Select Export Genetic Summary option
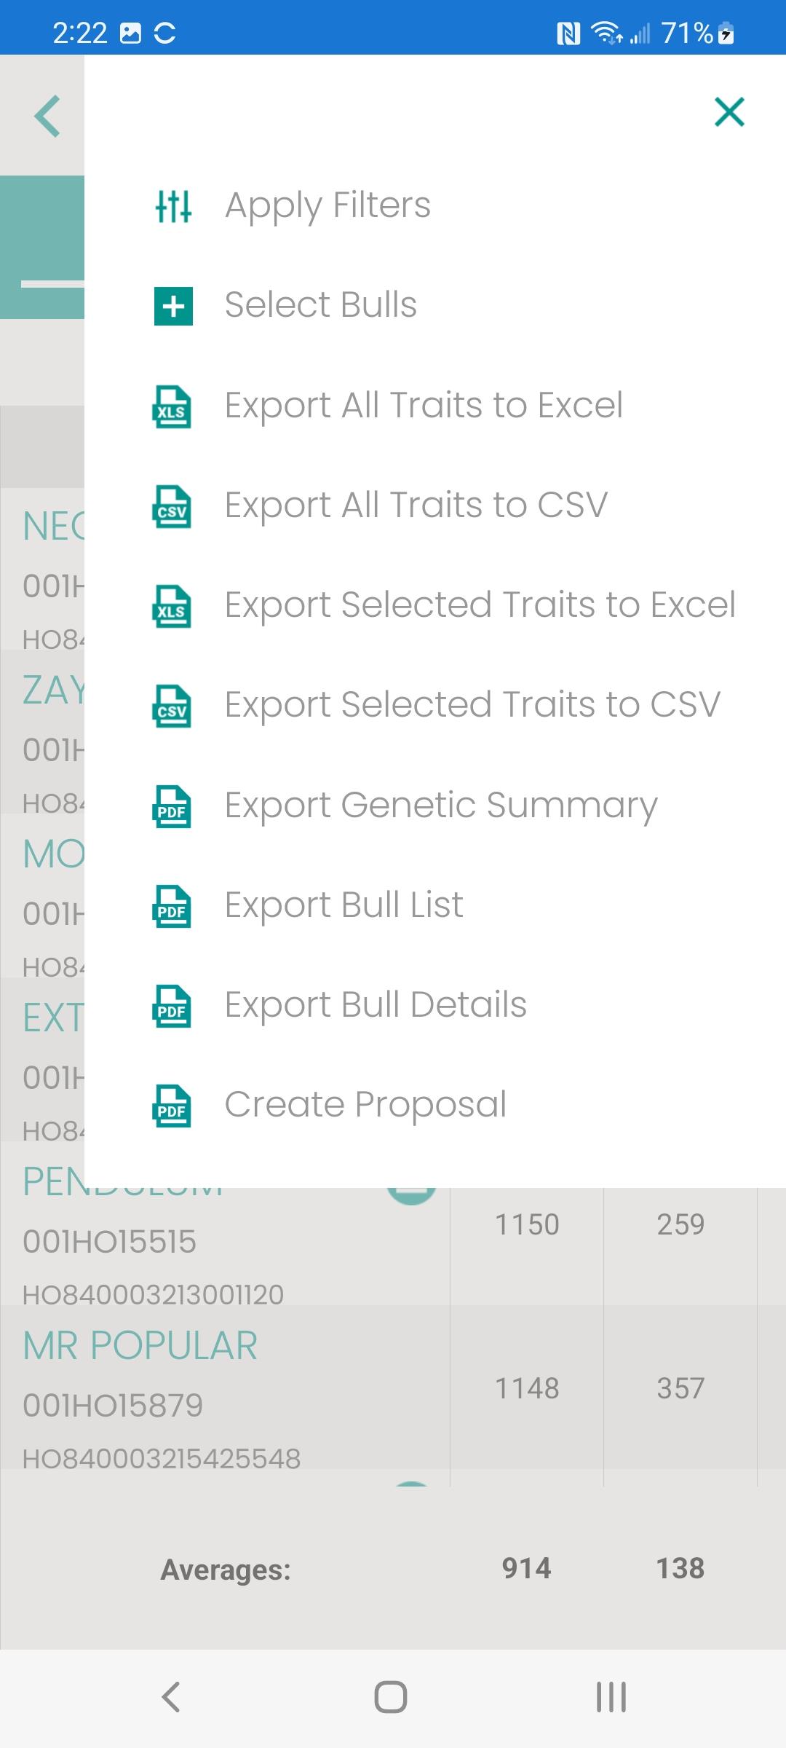The width and height of the screenshot is (786, 1748). tap(441, 806)
